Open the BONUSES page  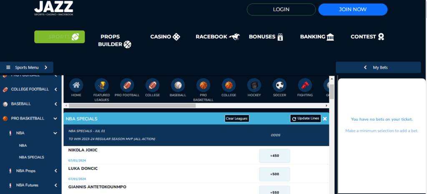click(x=266, y=37)
